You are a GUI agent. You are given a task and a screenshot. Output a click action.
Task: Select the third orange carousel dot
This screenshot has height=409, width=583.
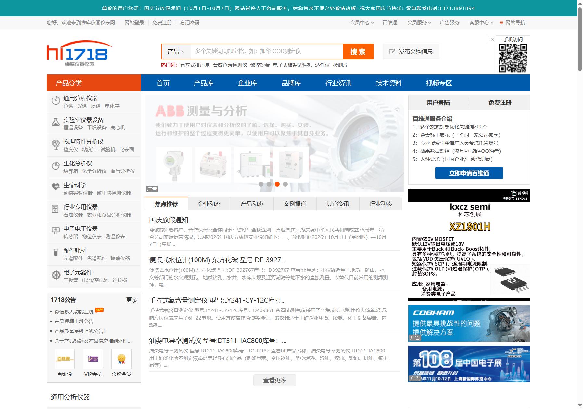click(277, 184)
